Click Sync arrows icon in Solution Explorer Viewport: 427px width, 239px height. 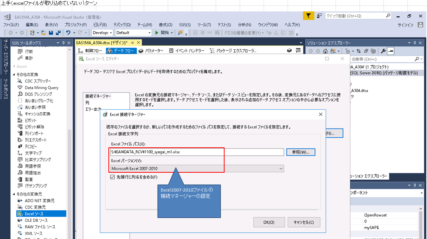[358, 51]
